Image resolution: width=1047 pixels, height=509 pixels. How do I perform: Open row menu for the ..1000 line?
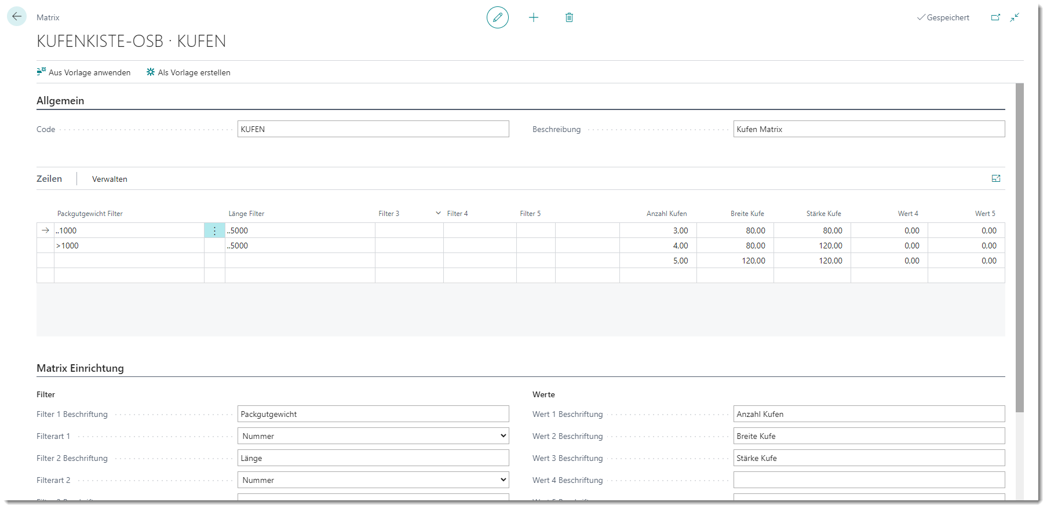pos(214,230)
